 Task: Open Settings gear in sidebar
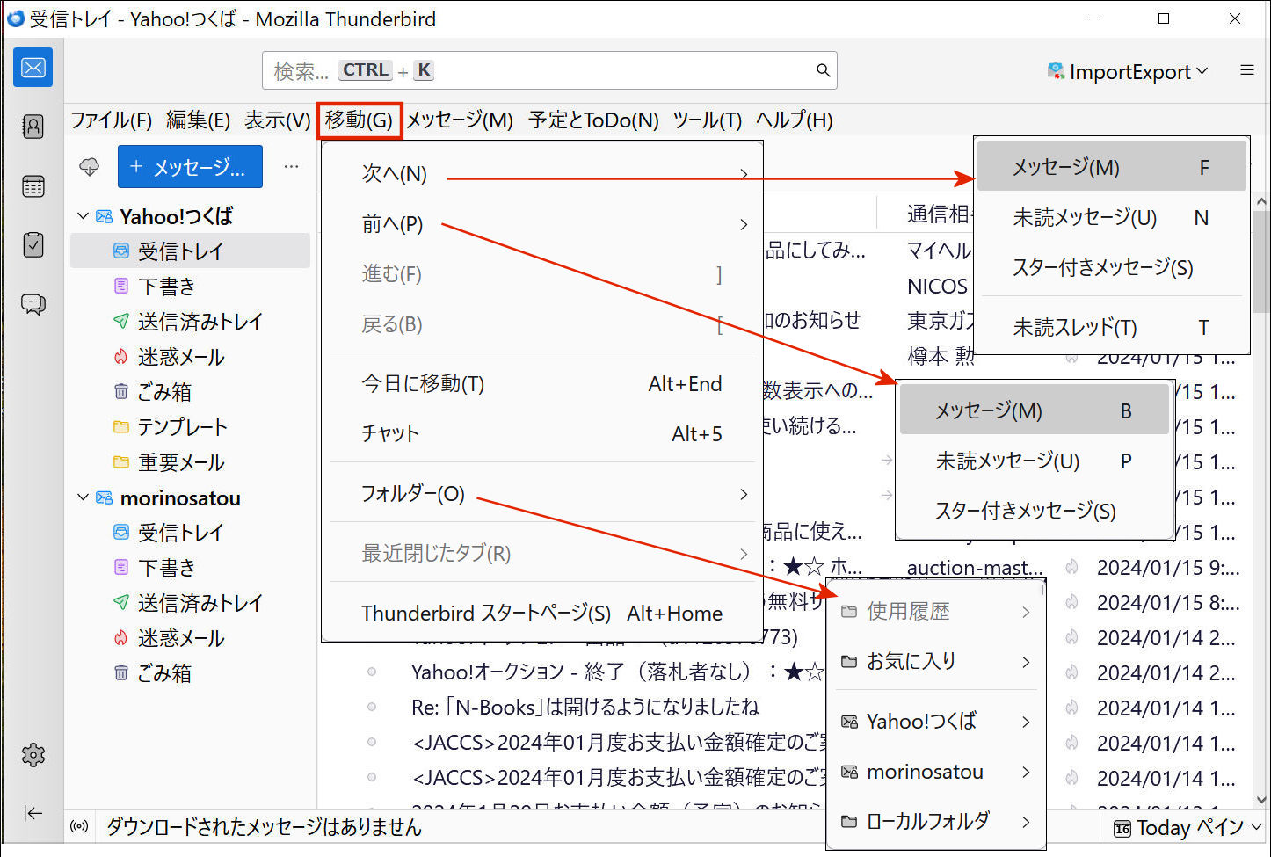click(33, 755)
